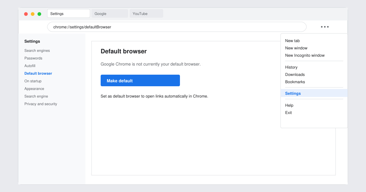The image size is (366, 192).
Task: Open On startup settings section
Action: (33, 81)
